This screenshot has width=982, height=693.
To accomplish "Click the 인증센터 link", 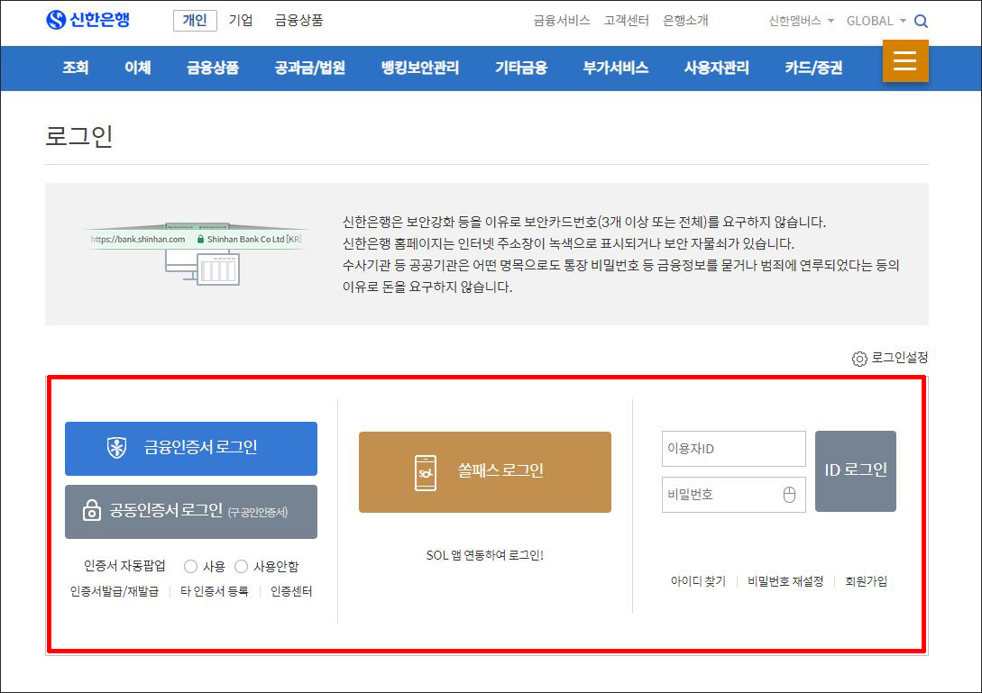I will 291,591.
